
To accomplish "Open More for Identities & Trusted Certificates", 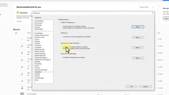I will click(138, 47).
